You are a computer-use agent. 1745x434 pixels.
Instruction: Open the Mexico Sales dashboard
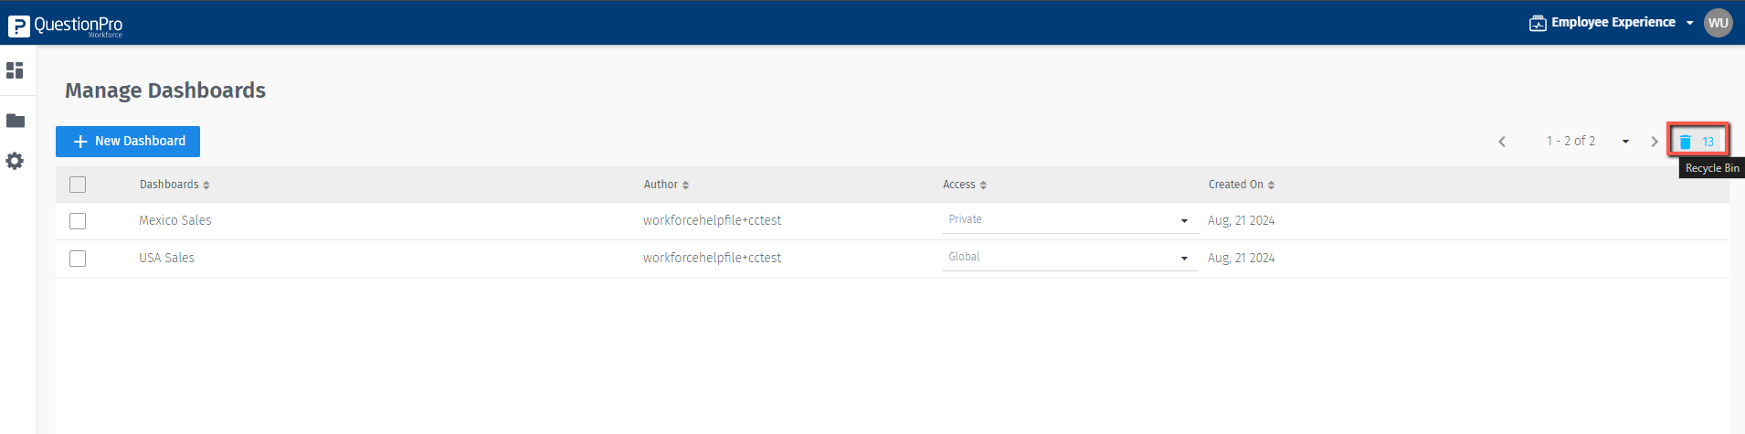pos(175,220)
